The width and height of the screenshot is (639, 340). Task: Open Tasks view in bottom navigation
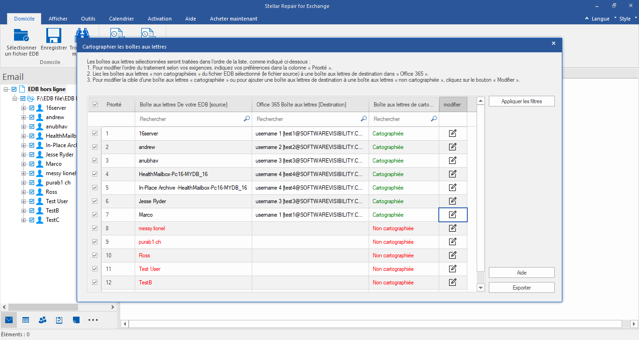[x=59, y=320]
